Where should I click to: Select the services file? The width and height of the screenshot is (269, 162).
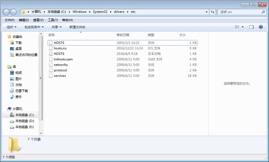[122, 75]
